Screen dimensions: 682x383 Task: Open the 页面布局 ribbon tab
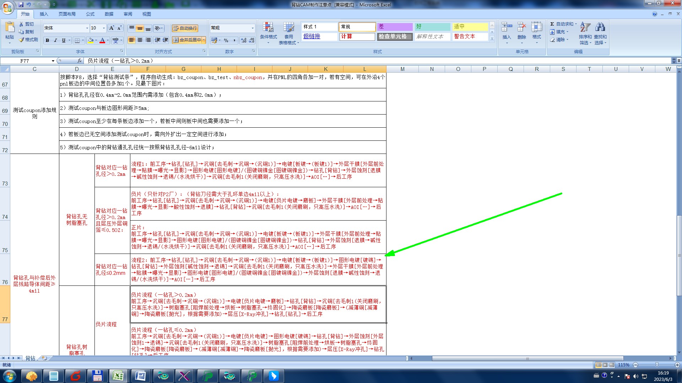(67, 14)
